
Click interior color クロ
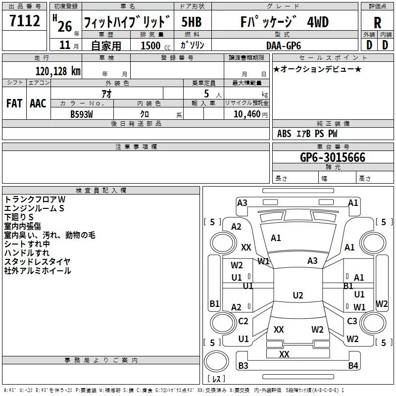[x=145, y=114]
